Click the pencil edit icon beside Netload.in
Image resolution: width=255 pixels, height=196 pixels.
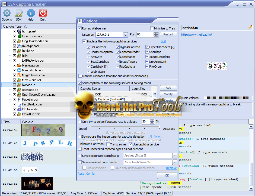250,27
